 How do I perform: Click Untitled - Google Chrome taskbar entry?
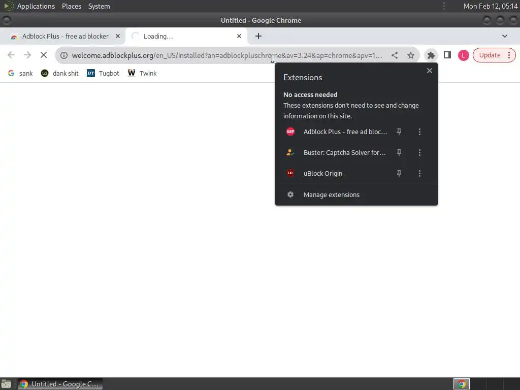pos(60,384)
